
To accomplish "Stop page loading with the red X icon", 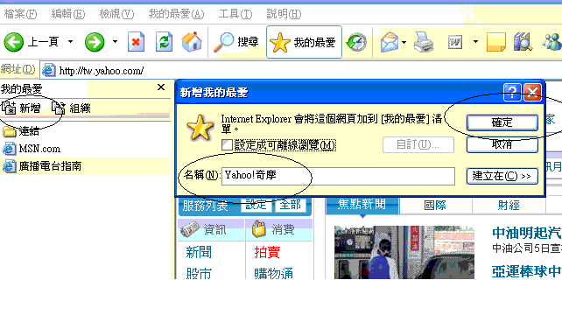I will [137, 42].
